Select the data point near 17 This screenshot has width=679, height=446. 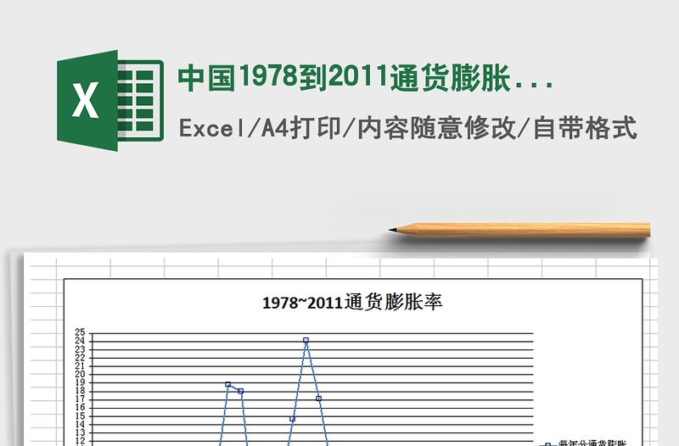[319, 399]
